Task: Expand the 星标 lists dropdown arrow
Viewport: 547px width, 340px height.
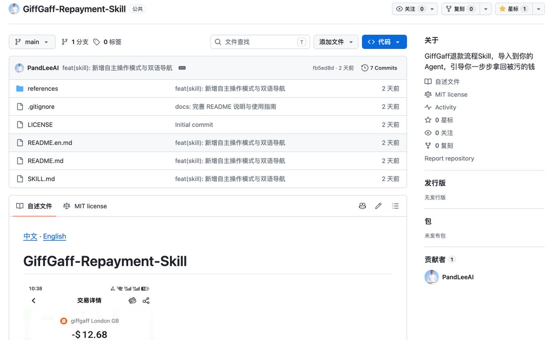Action: 538,9
